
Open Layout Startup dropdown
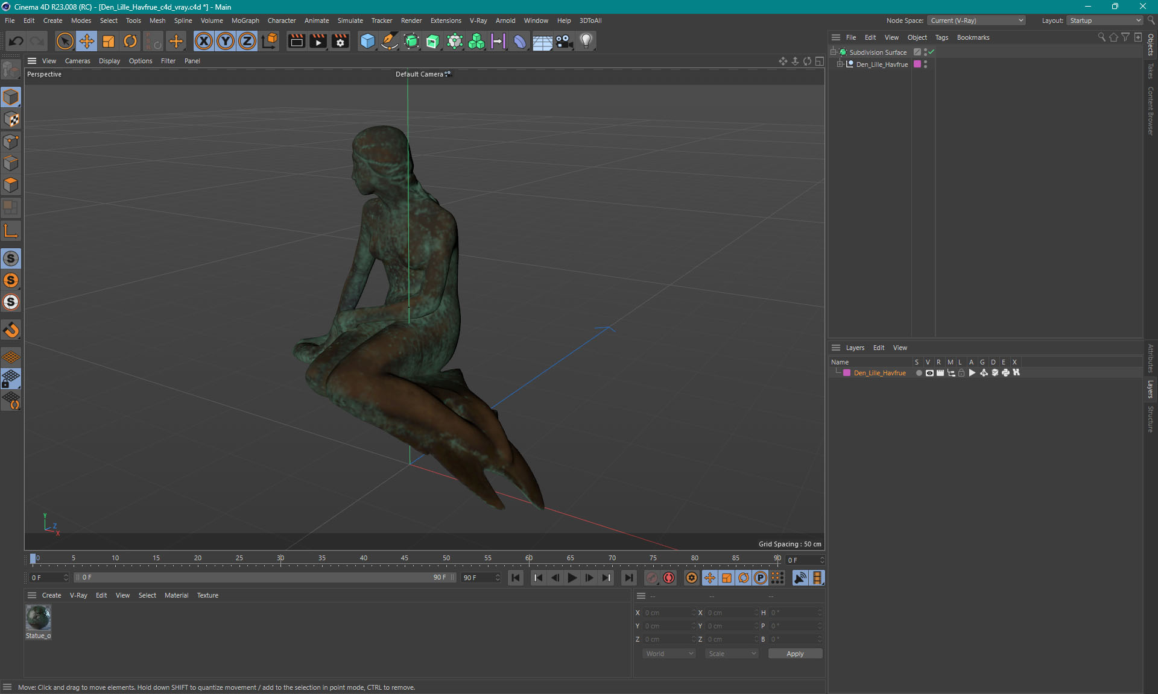(1105, 20)
